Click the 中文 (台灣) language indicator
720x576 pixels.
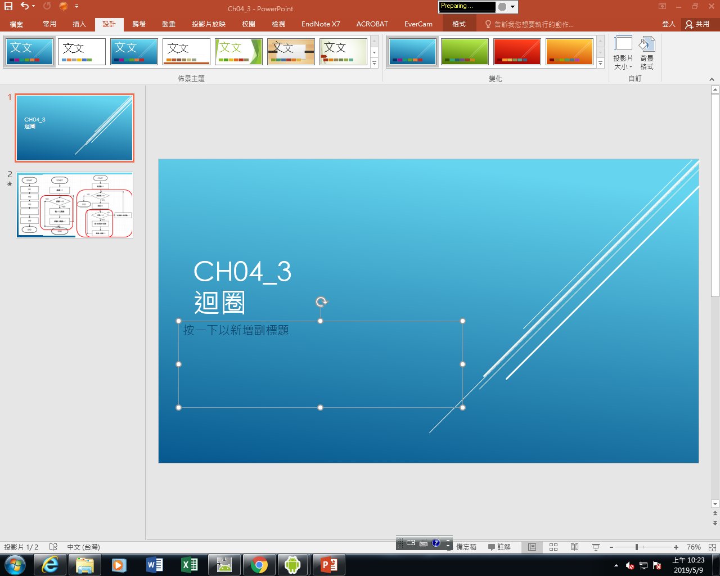click(83, 547)
